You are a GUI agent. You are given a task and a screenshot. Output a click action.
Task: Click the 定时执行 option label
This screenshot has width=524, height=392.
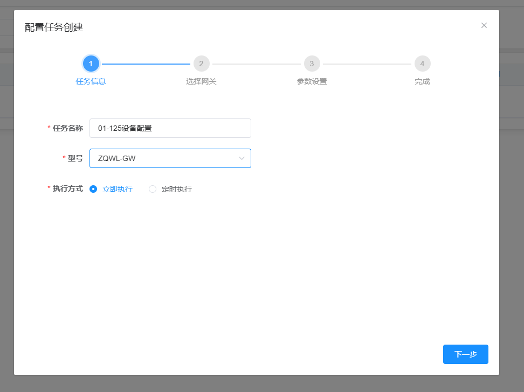coord(176,190)
